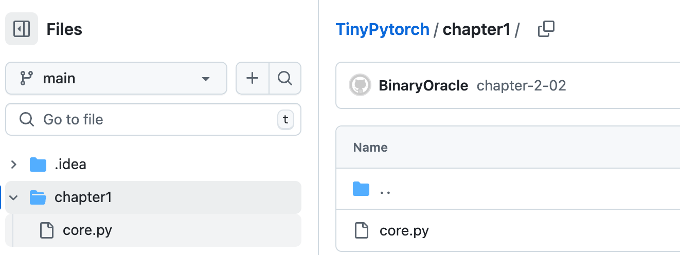Collapse the chapter1 folder chevron

pyautogui.click(x=14, y=197)
